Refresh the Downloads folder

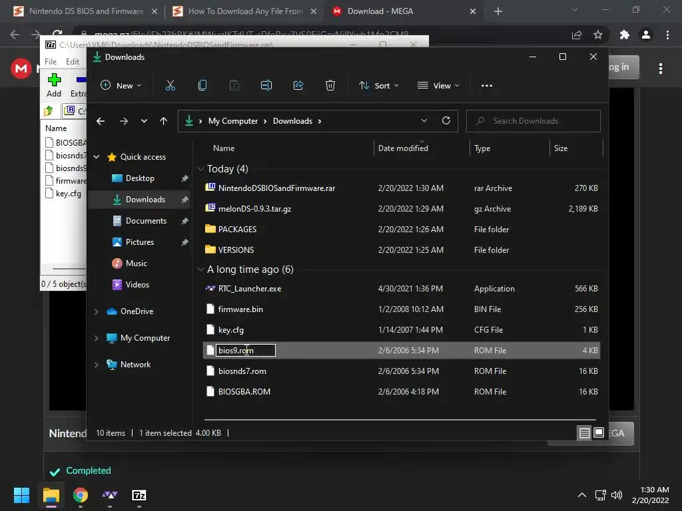click(x=446, y=121)
